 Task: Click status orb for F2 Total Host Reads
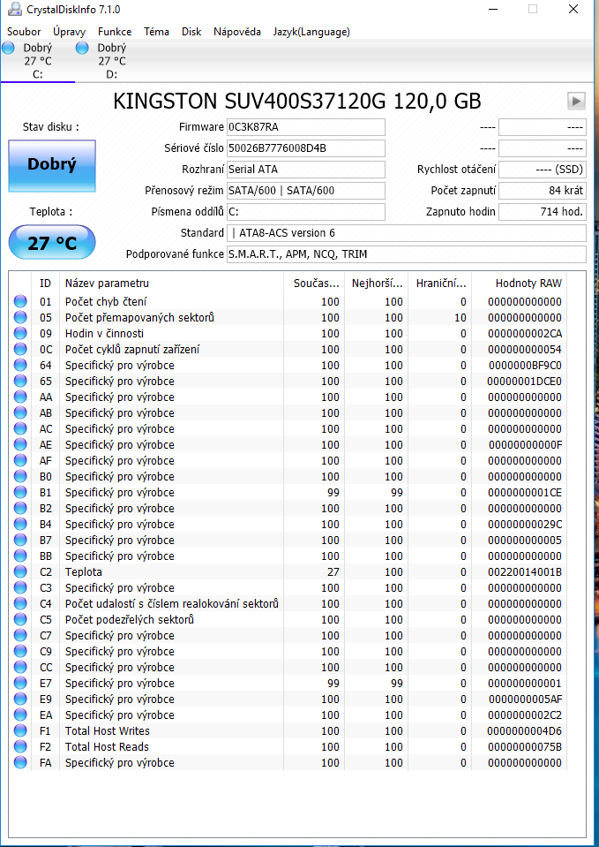tap(20, 746)
